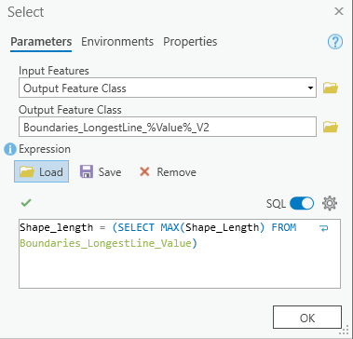Browse for Output Feature Class folder icon
The width and height of the screenshot is (353, 339).
point(331,127)
